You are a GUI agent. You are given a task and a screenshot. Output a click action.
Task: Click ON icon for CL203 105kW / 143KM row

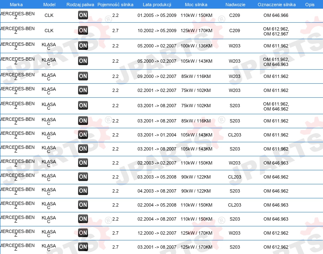point(83,134)
